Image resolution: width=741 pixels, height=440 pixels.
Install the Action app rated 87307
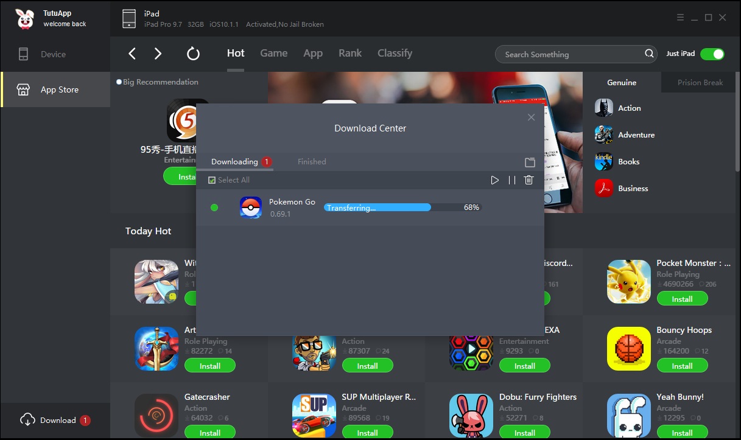point(367,366)
